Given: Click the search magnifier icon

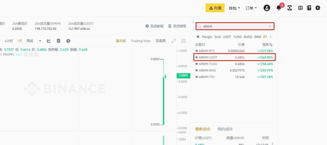Looking at the screenshot, I should click(x=199, y=26).
